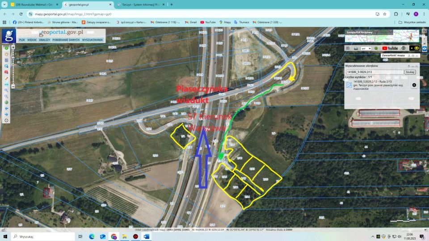Click the plus on zoom slider
429x241 pixels.
[13, 47]
